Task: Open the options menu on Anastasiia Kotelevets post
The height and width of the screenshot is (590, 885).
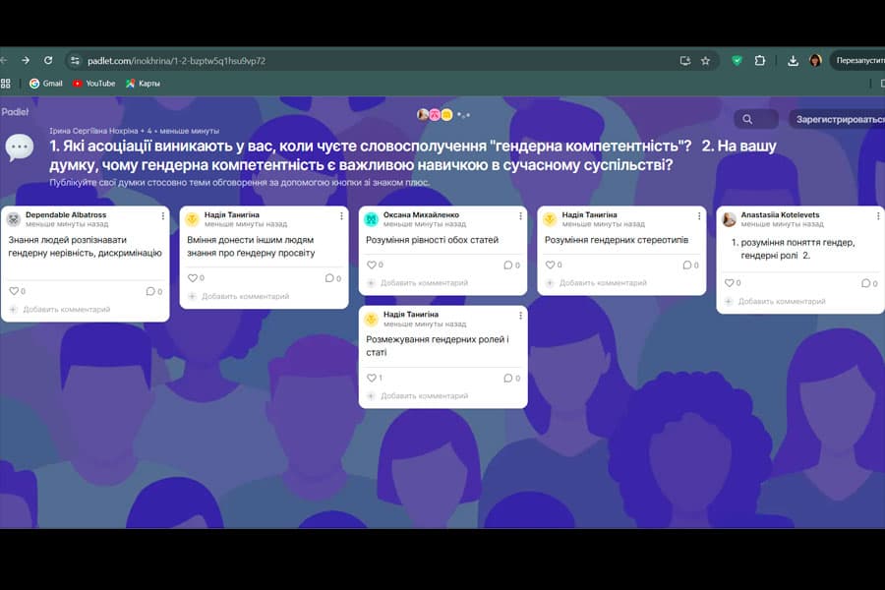Action: tap(878, 215)
